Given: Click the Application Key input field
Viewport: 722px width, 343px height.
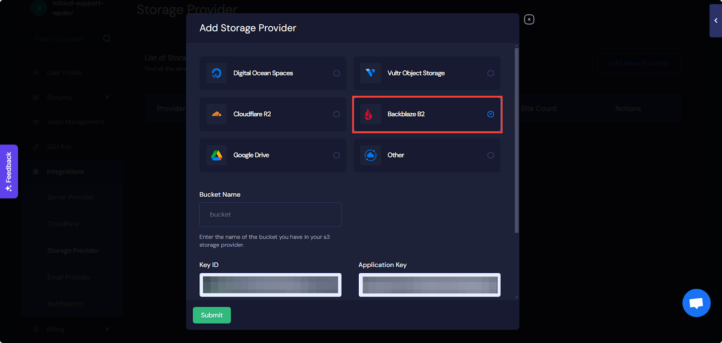Looking at the screenshot, I should point(429,285).
